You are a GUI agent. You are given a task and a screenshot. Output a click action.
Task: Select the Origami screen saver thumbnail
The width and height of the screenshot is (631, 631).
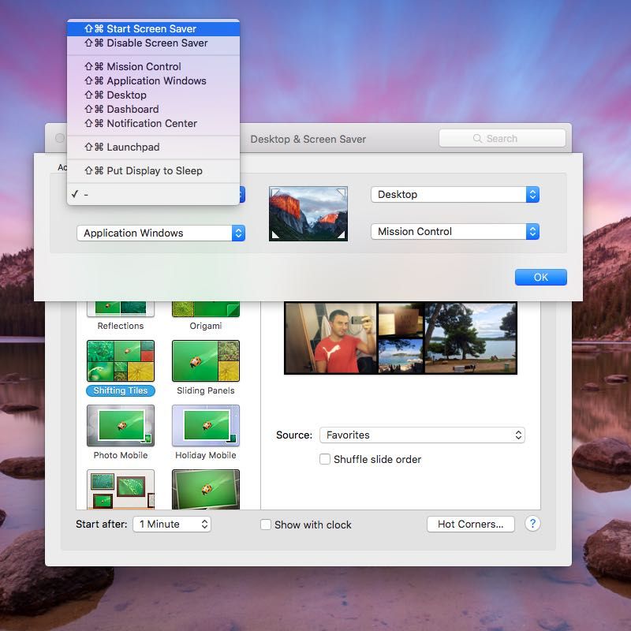(206, 308)
